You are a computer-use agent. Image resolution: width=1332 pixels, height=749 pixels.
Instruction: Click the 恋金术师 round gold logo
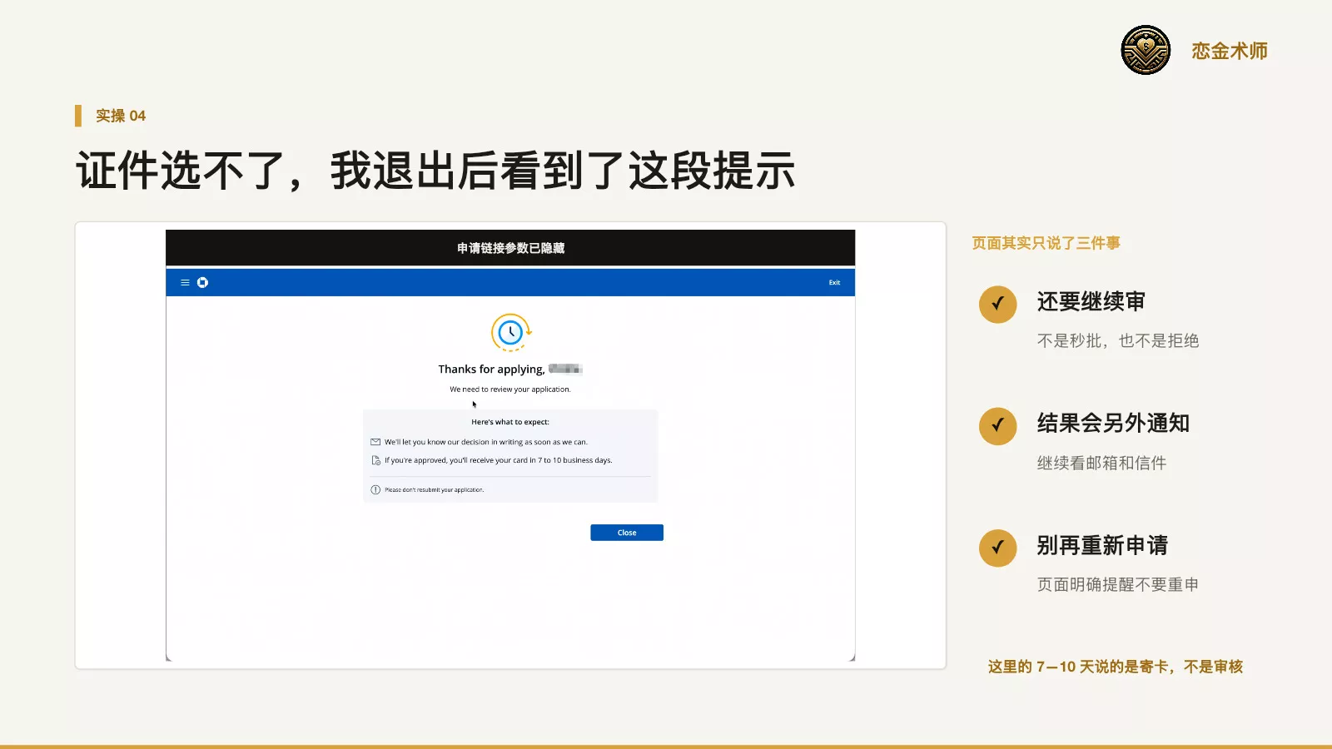point(1146,50)
